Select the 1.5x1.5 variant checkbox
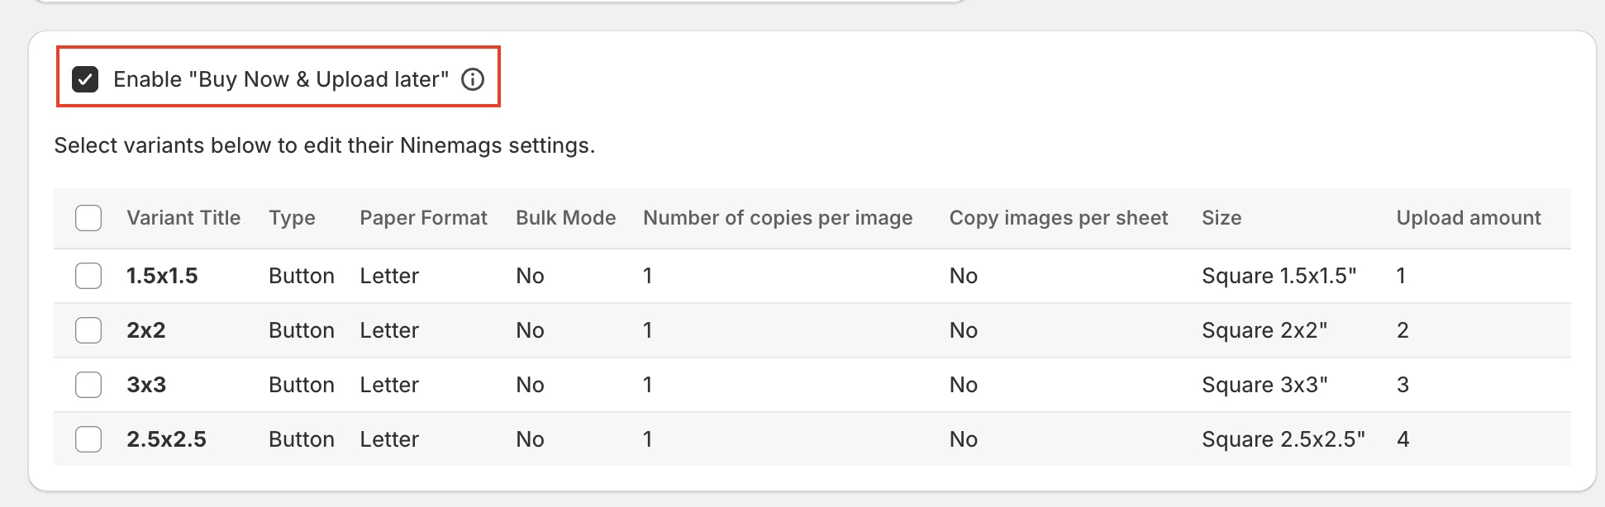Image resolution: width=1605 pixels, height=507 pixels. pos(88,276)
